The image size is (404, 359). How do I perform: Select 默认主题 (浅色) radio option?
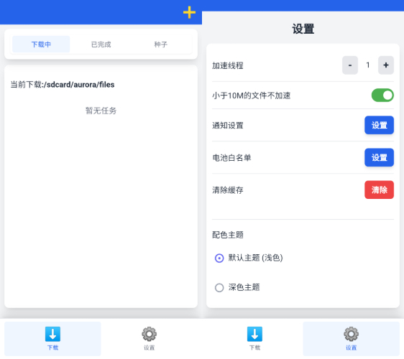pyautogui.click(x=219, y=258)
